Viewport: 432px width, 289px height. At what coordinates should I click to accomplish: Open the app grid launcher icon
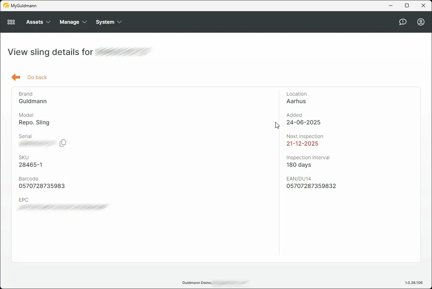11,22
